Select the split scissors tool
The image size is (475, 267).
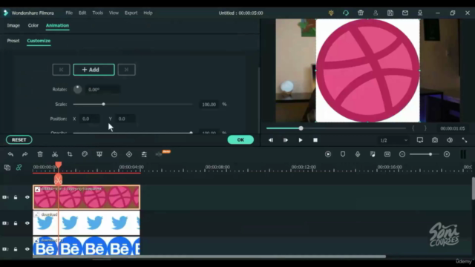tap(55, 154)
